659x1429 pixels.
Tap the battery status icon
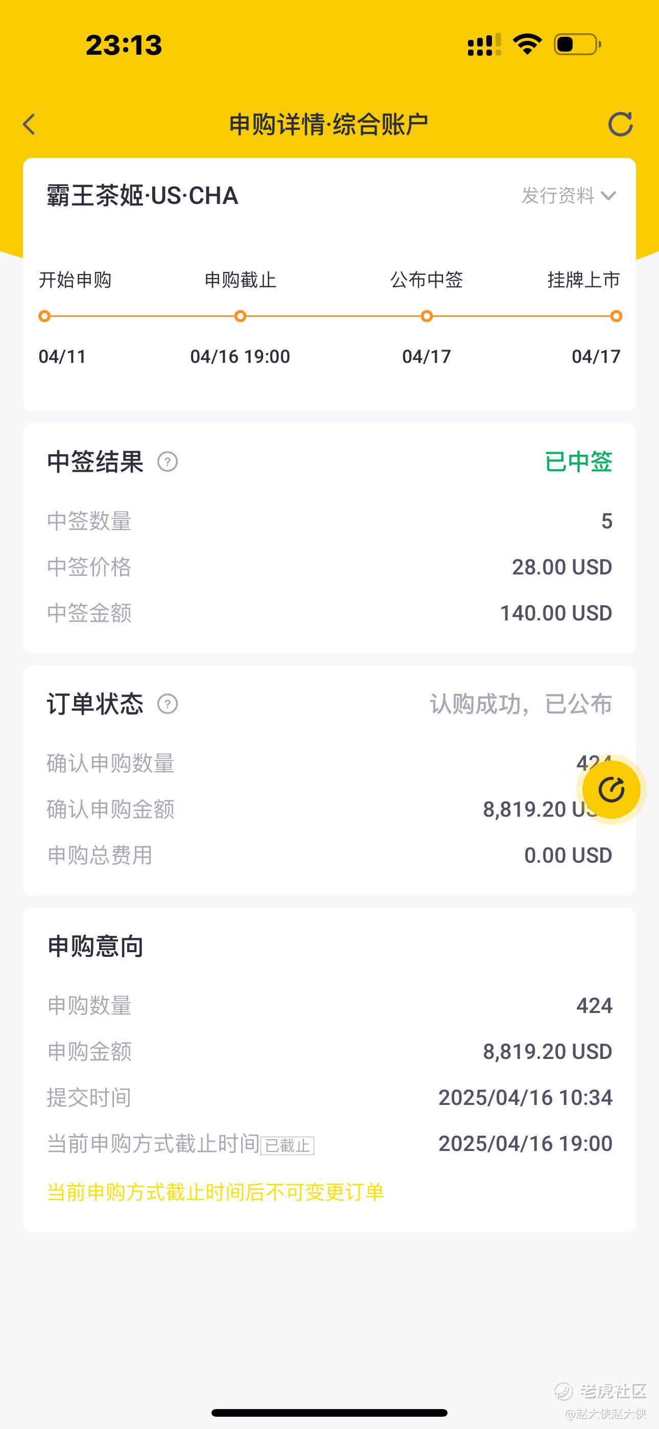pos(577,44)
